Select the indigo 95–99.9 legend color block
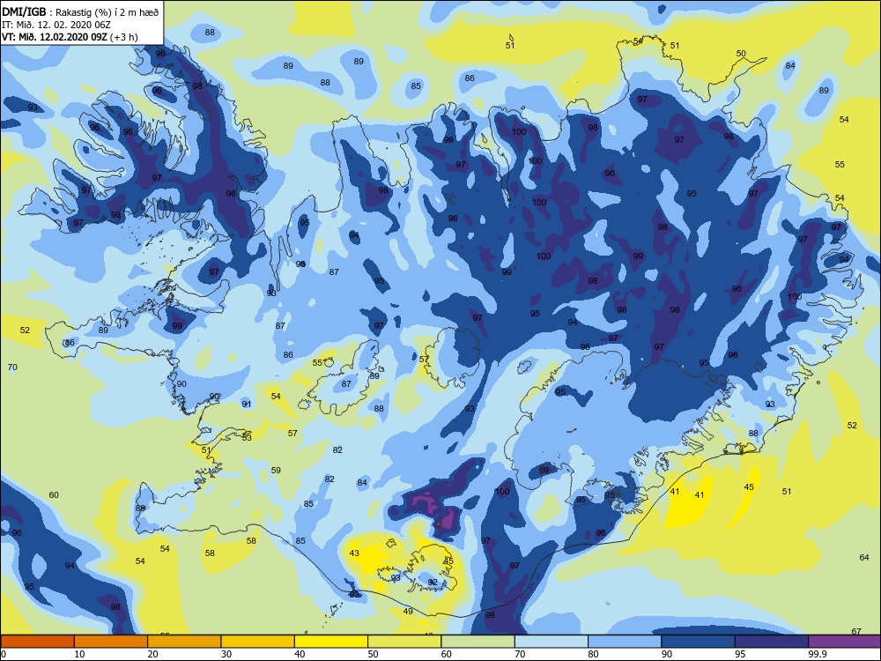The image size is (881, 661). pos(772,642)
